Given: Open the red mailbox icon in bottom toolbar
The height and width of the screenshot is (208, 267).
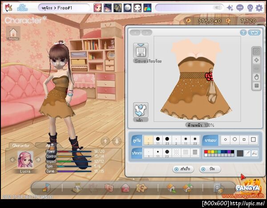Looking at the screenshot, I should (125, 188).
